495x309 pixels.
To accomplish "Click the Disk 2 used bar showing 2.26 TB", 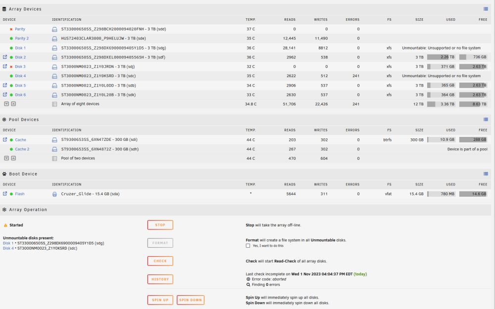I will [x=441, y=57].
